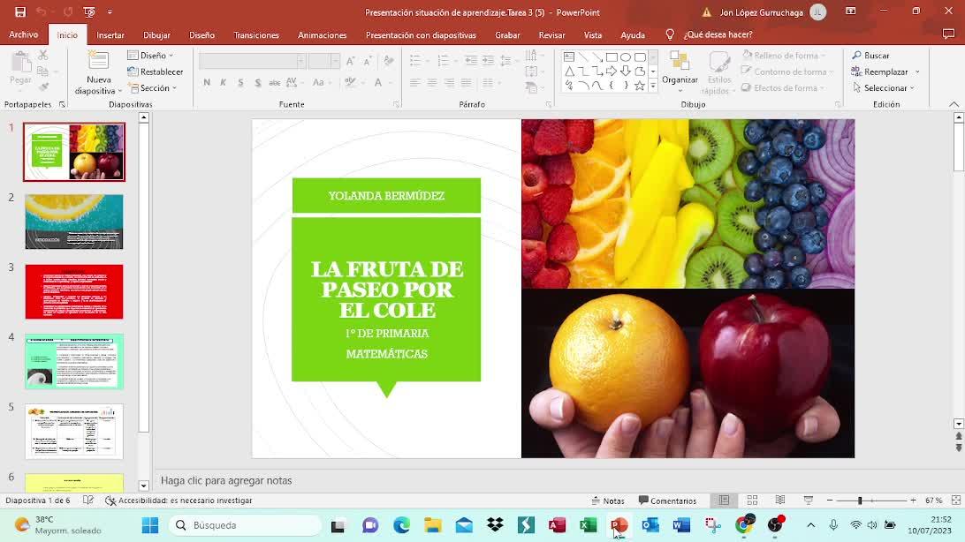Switch to the Insertar tab
Screen dimensions: 965x542
(110, 35)
